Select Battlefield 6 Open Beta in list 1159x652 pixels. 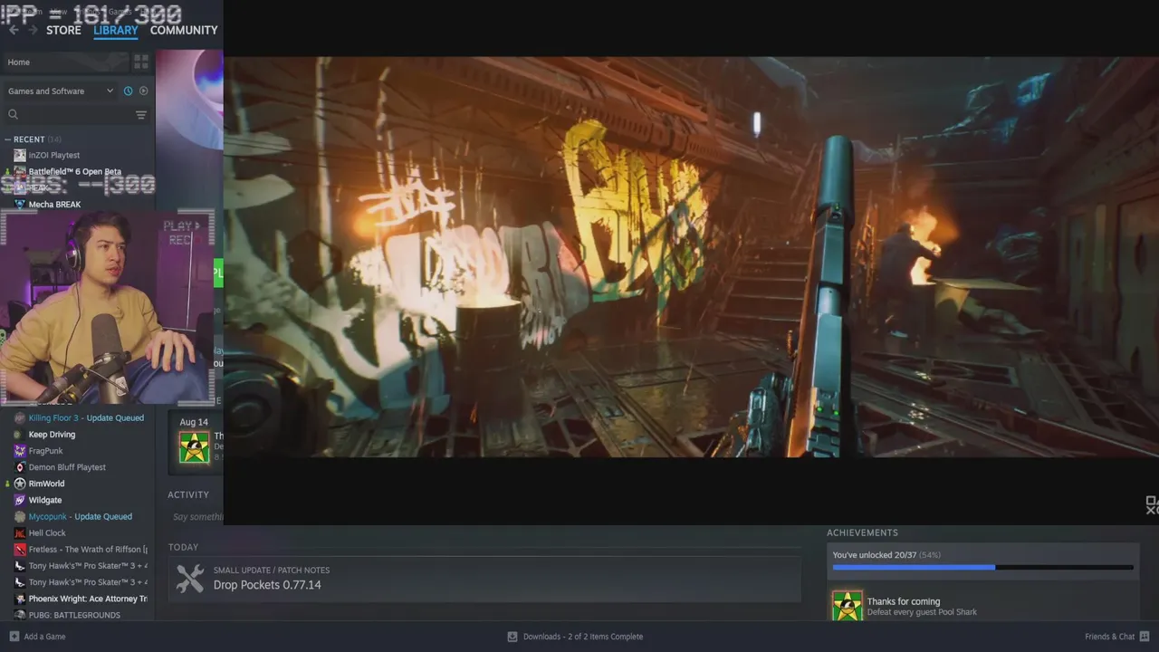click(x=74, y=171)
